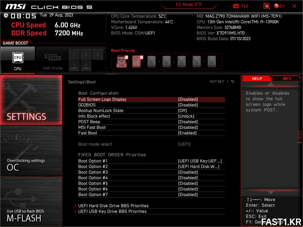Click the Boot Configuration heading

(x=98, y=93)
